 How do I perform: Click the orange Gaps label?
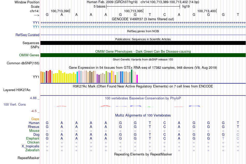[x=35, y=119]
